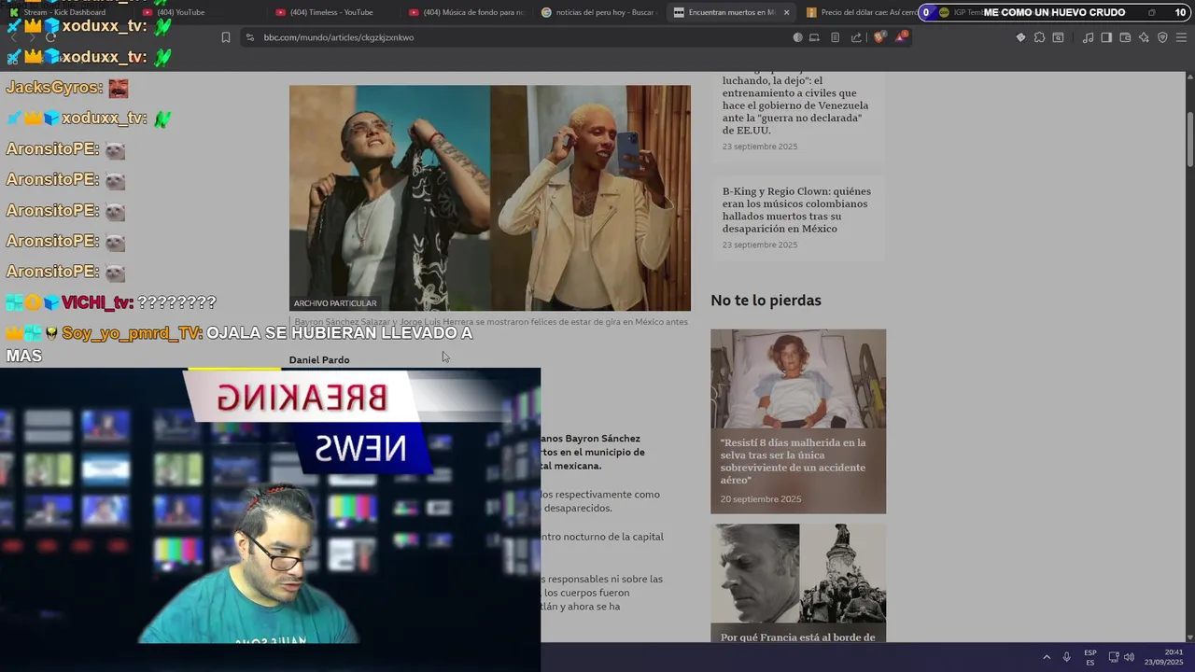Close the 'Encuentran muertos en M' tab
This screenshot has height=672, width=1195.
[x=786, y=12]
